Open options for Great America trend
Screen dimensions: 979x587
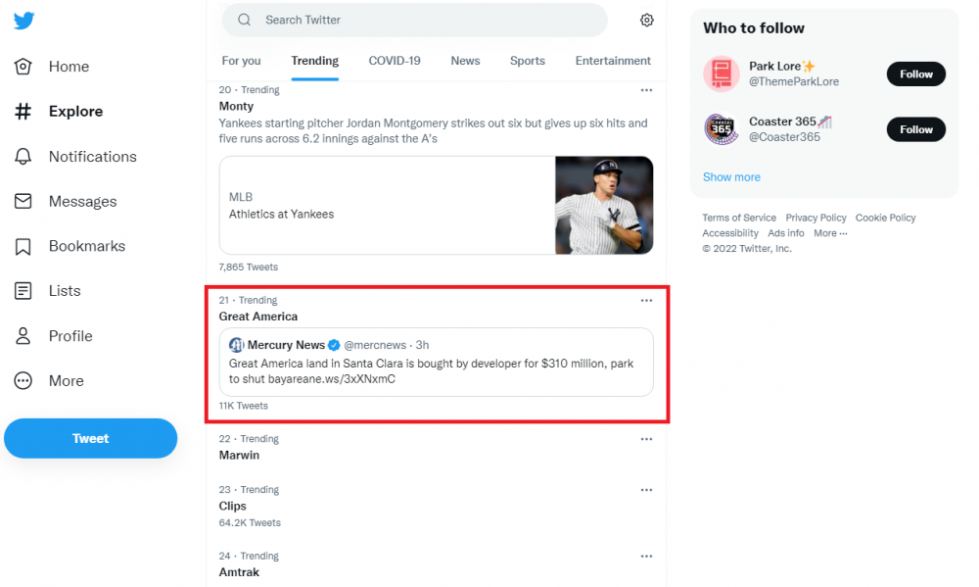tap(646, 301)
